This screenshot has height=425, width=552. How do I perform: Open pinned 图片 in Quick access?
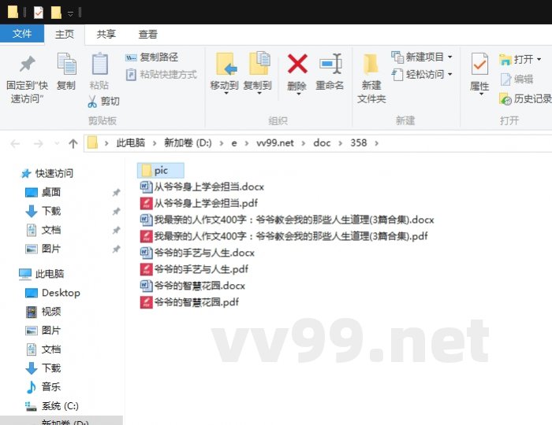51,249
